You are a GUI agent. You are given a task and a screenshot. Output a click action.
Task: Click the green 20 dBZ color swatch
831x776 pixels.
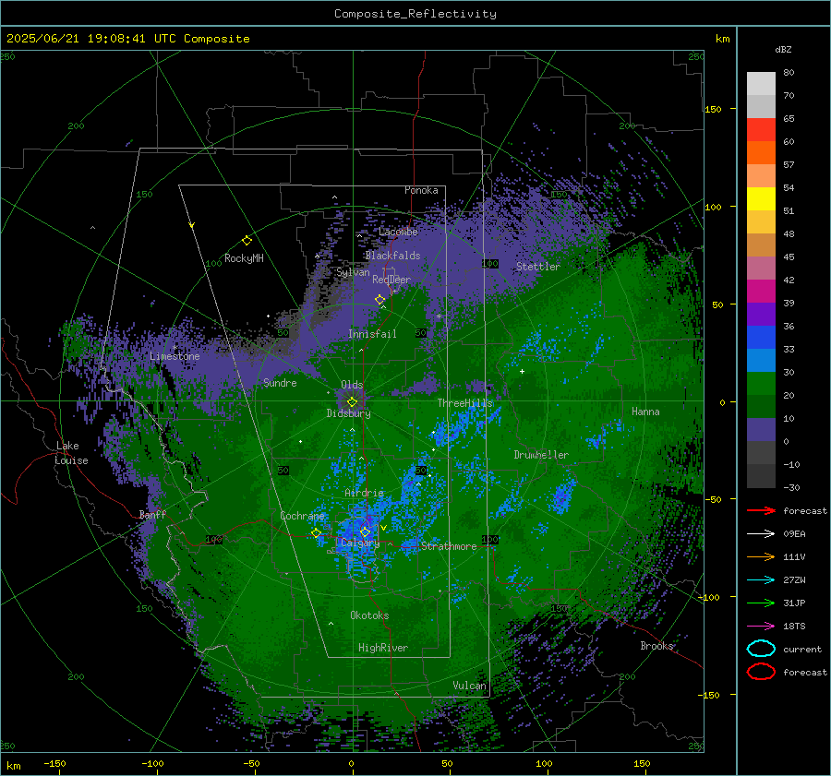(x=761, y=384)
